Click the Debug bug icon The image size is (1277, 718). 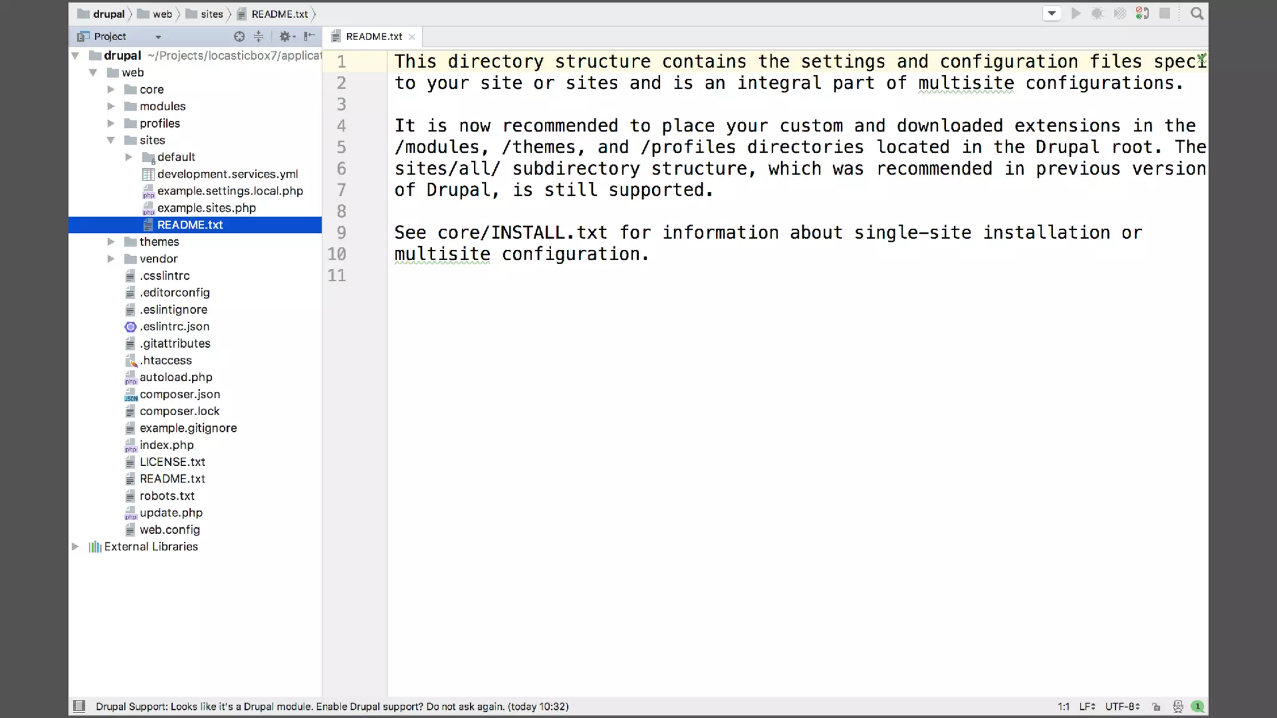point(1097,14)
